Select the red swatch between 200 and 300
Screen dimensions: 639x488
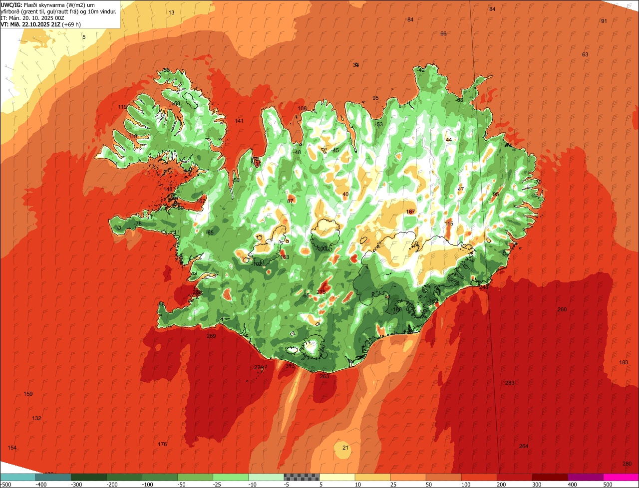tap(514, 477)
